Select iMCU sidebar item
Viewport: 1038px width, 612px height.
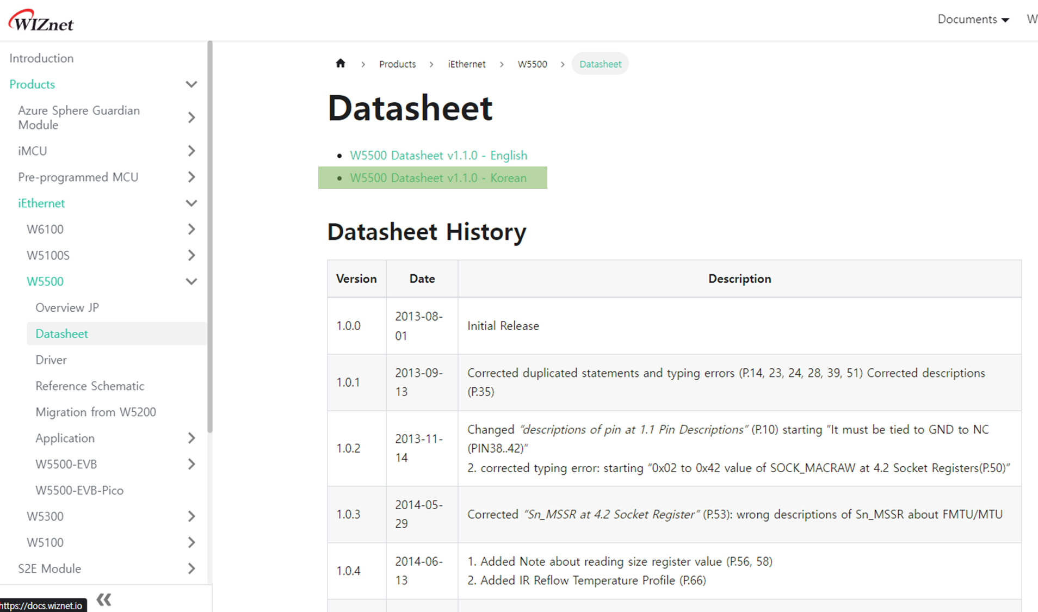33,151
